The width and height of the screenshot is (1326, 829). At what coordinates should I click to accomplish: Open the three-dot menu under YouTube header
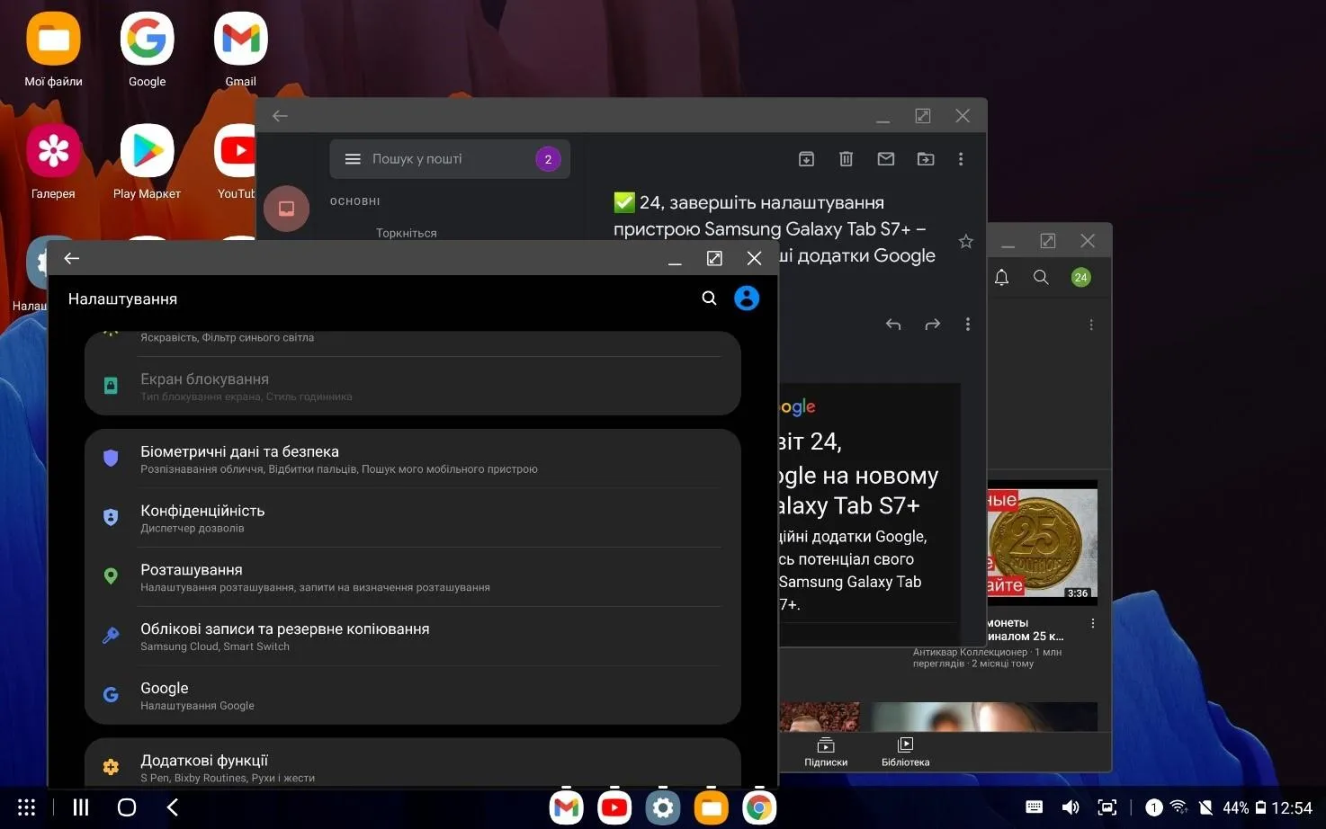click(1091, 325)
